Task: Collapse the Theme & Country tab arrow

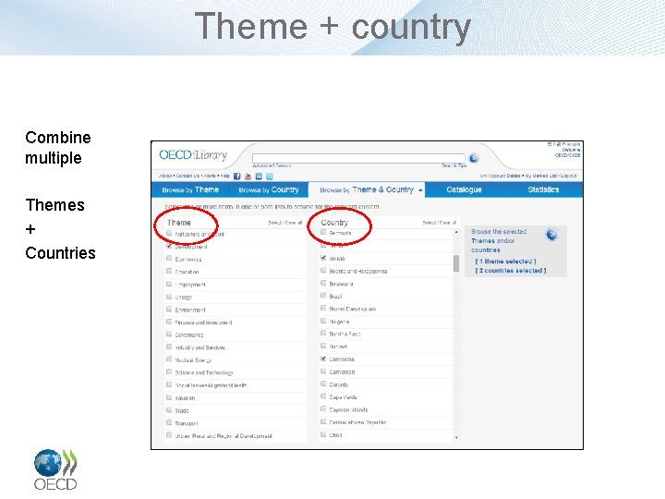Action: (x=420, y=190)
